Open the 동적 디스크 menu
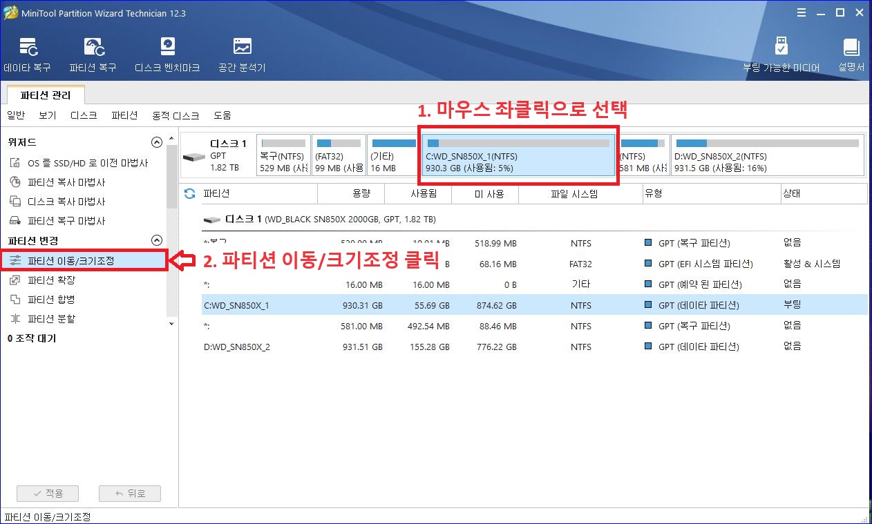The height and width of the screenshot is (524, 872). [x=176, y=115]
